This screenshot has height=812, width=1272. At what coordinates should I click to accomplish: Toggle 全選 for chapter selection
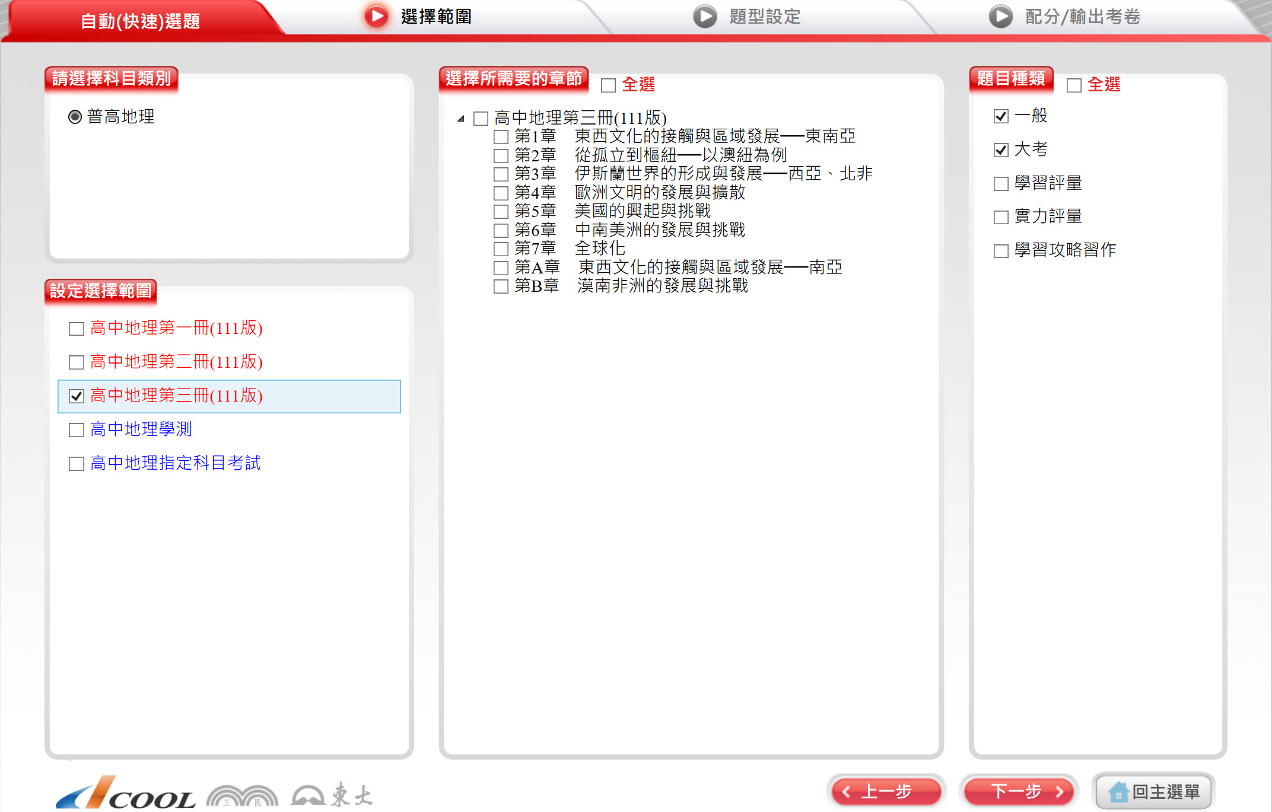coord(608,85)
